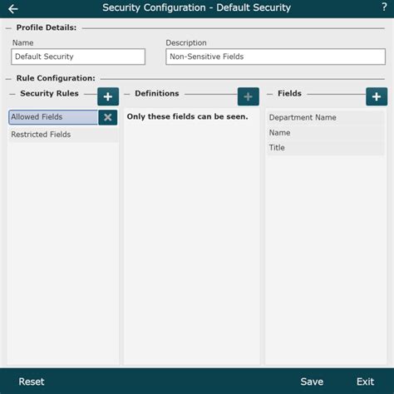This screenshot has height=394, width=394.
Task: Click the Definitions plus button
Action: (249, 96)
